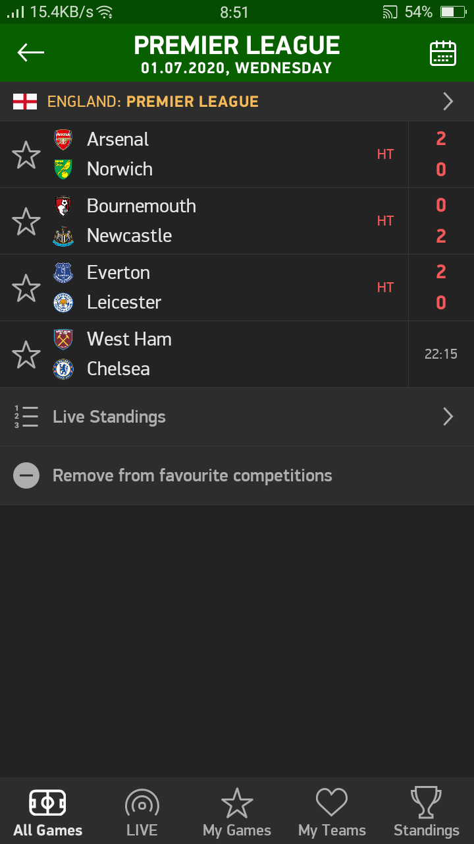This screenshot has height=844, width=474.
Task: Open the West Ham vs Chelsea 22:15 kickoff
Action: point(441,354)
